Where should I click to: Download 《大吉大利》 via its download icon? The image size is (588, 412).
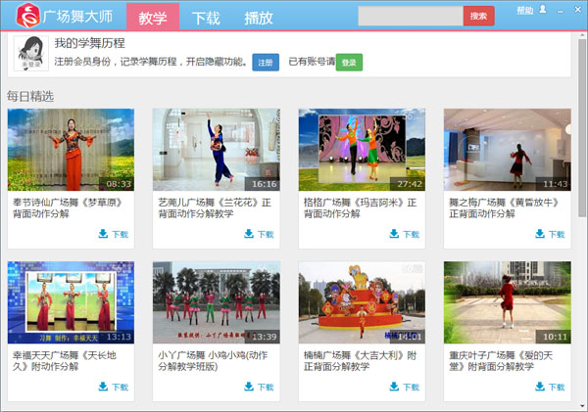(x=395, y=387)
